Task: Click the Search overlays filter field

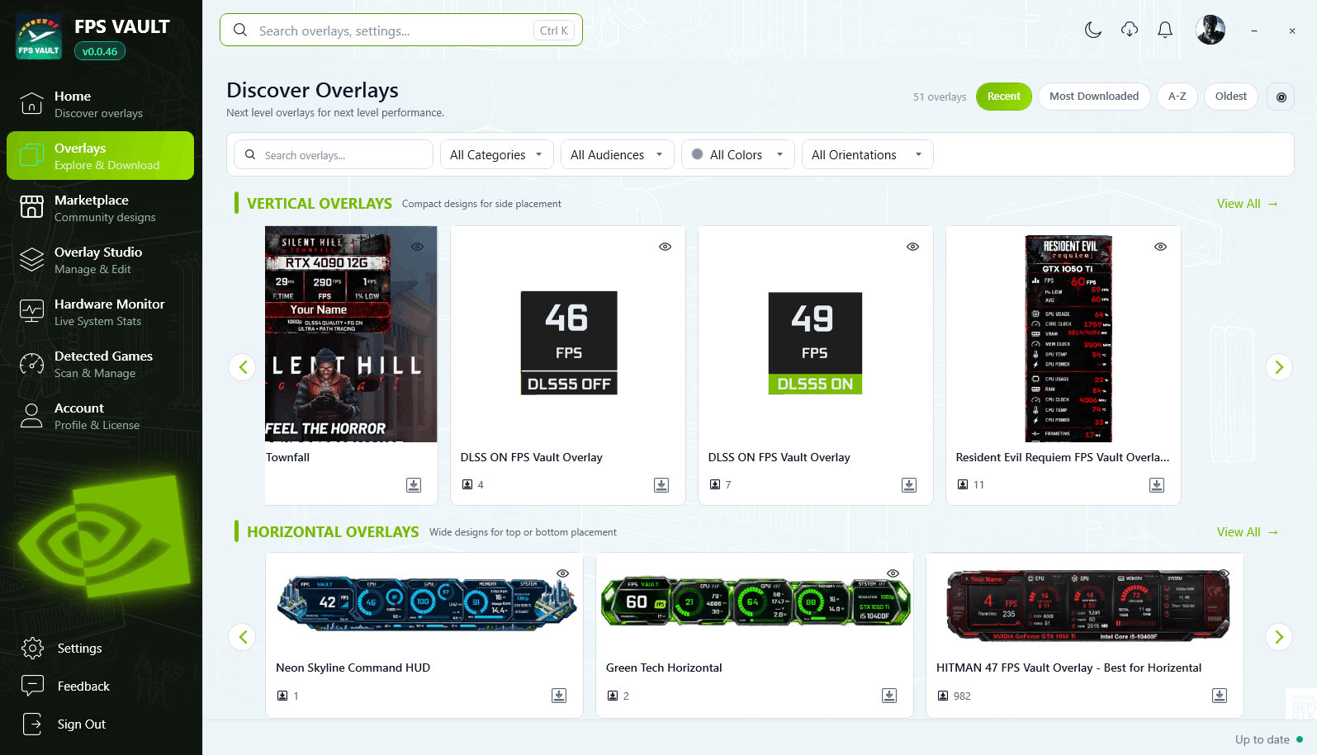Action: click(x=334, y=154)
